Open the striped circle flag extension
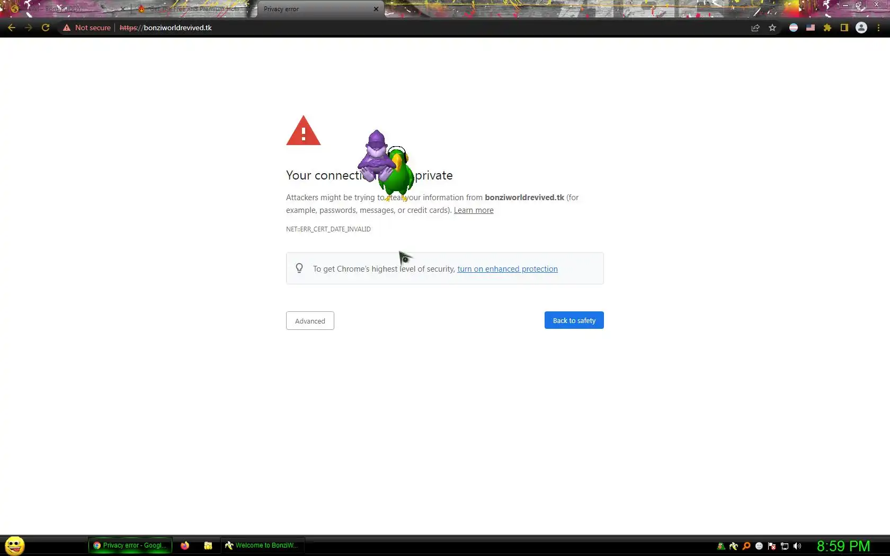 click(794, 28)
